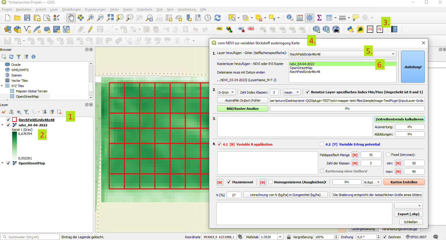Activate the Zoom Out magnifier tool
446x240 pixels.
(100, 18)
